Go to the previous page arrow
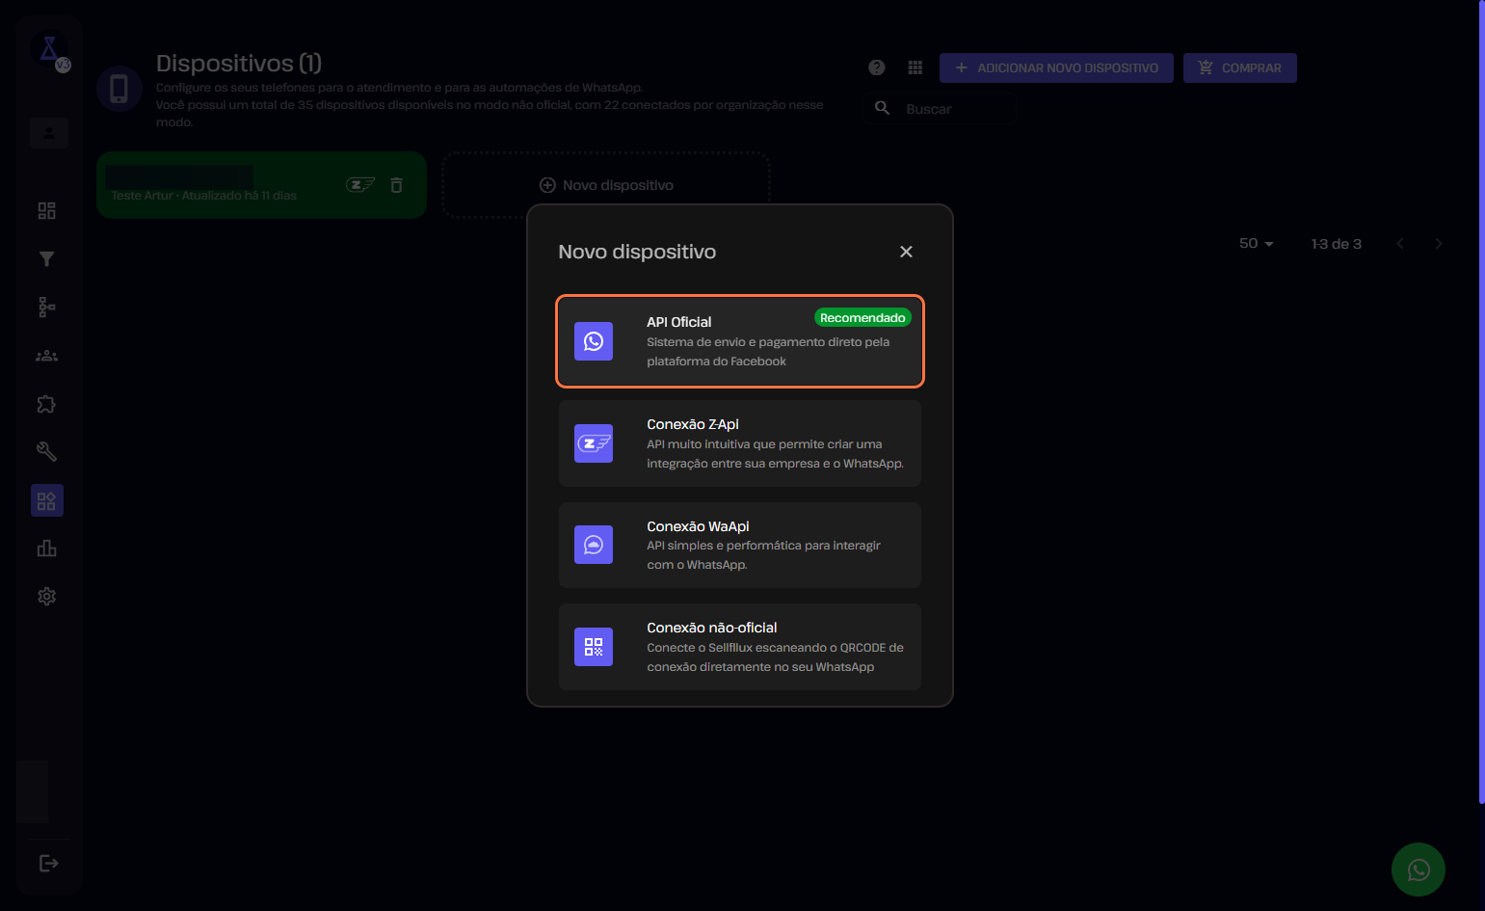 tap(1400, 244)
